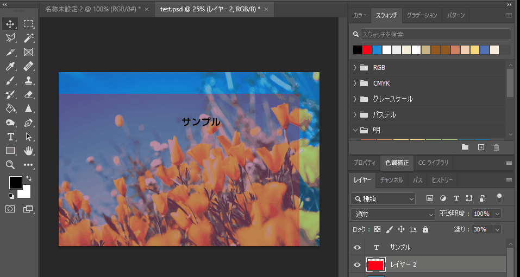The width and height of the screenshot is (520, 277).
Task: Switch to the ヒストリー tab
Action: [x=442, y=180]
